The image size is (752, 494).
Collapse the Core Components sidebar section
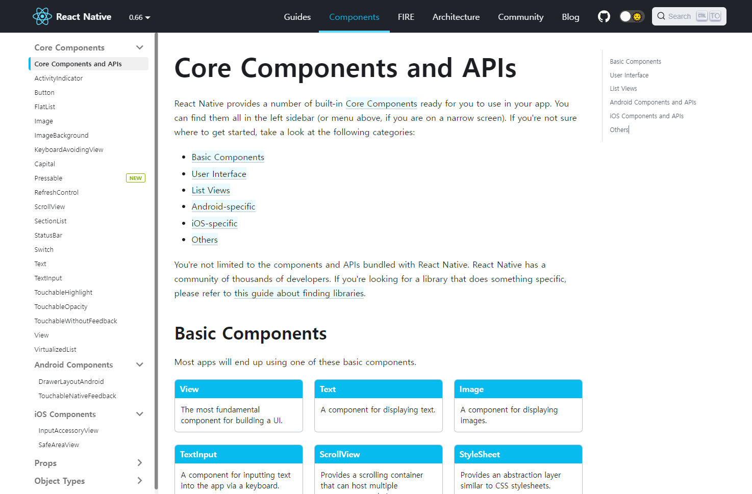tap(139, 47)
